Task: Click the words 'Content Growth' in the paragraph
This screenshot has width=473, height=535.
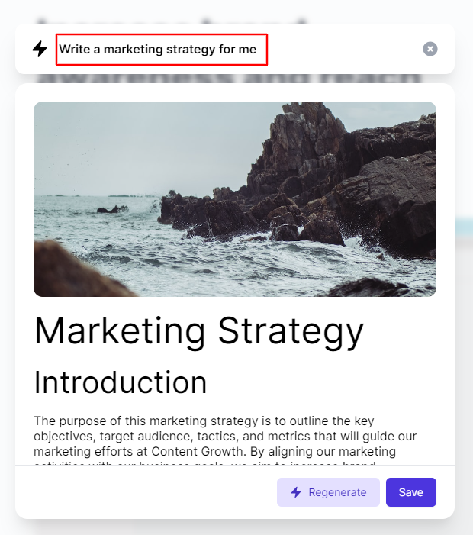Action: click(198, 451)
